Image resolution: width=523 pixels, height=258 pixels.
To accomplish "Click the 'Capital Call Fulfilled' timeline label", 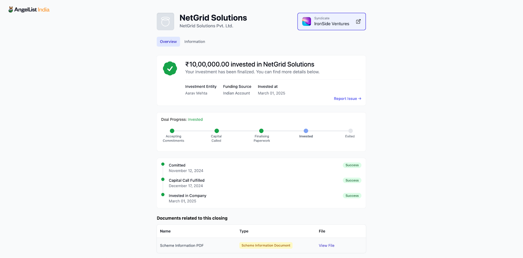I will (187, 180).
